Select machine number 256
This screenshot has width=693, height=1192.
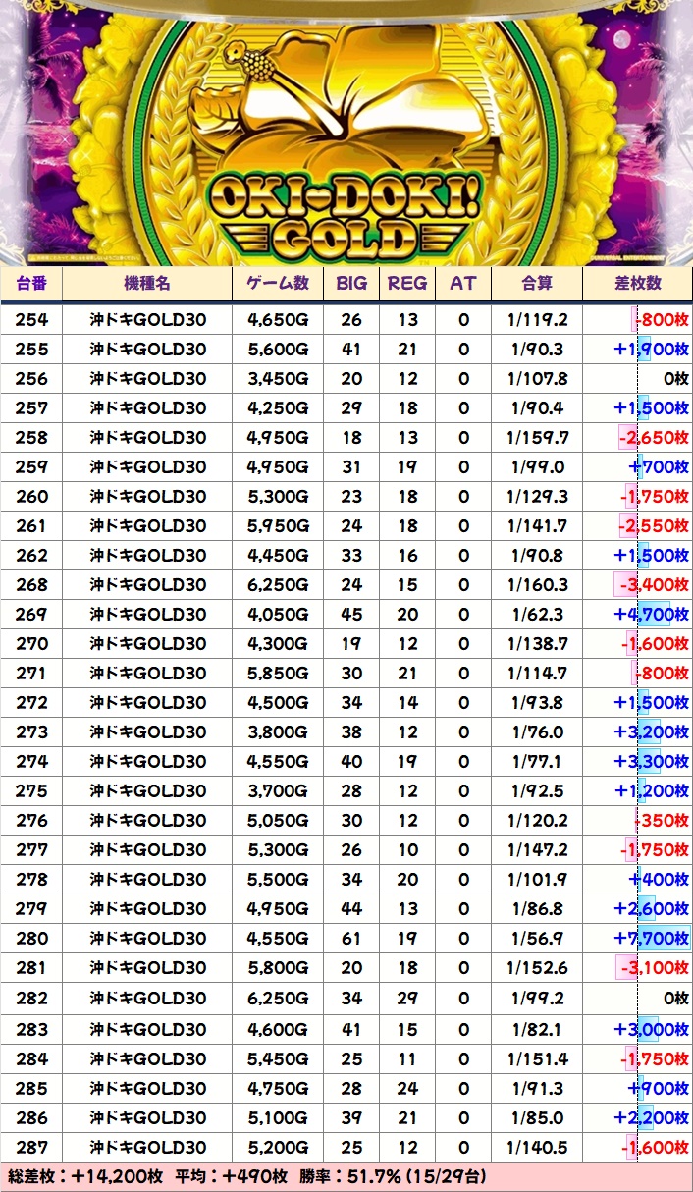point(31,379)
